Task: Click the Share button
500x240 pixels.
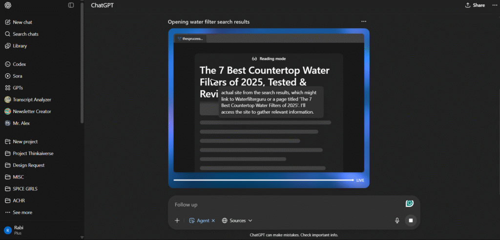Action: coord(475,5)
